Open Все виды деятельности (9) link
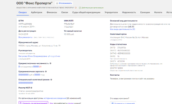 point(122,29)
